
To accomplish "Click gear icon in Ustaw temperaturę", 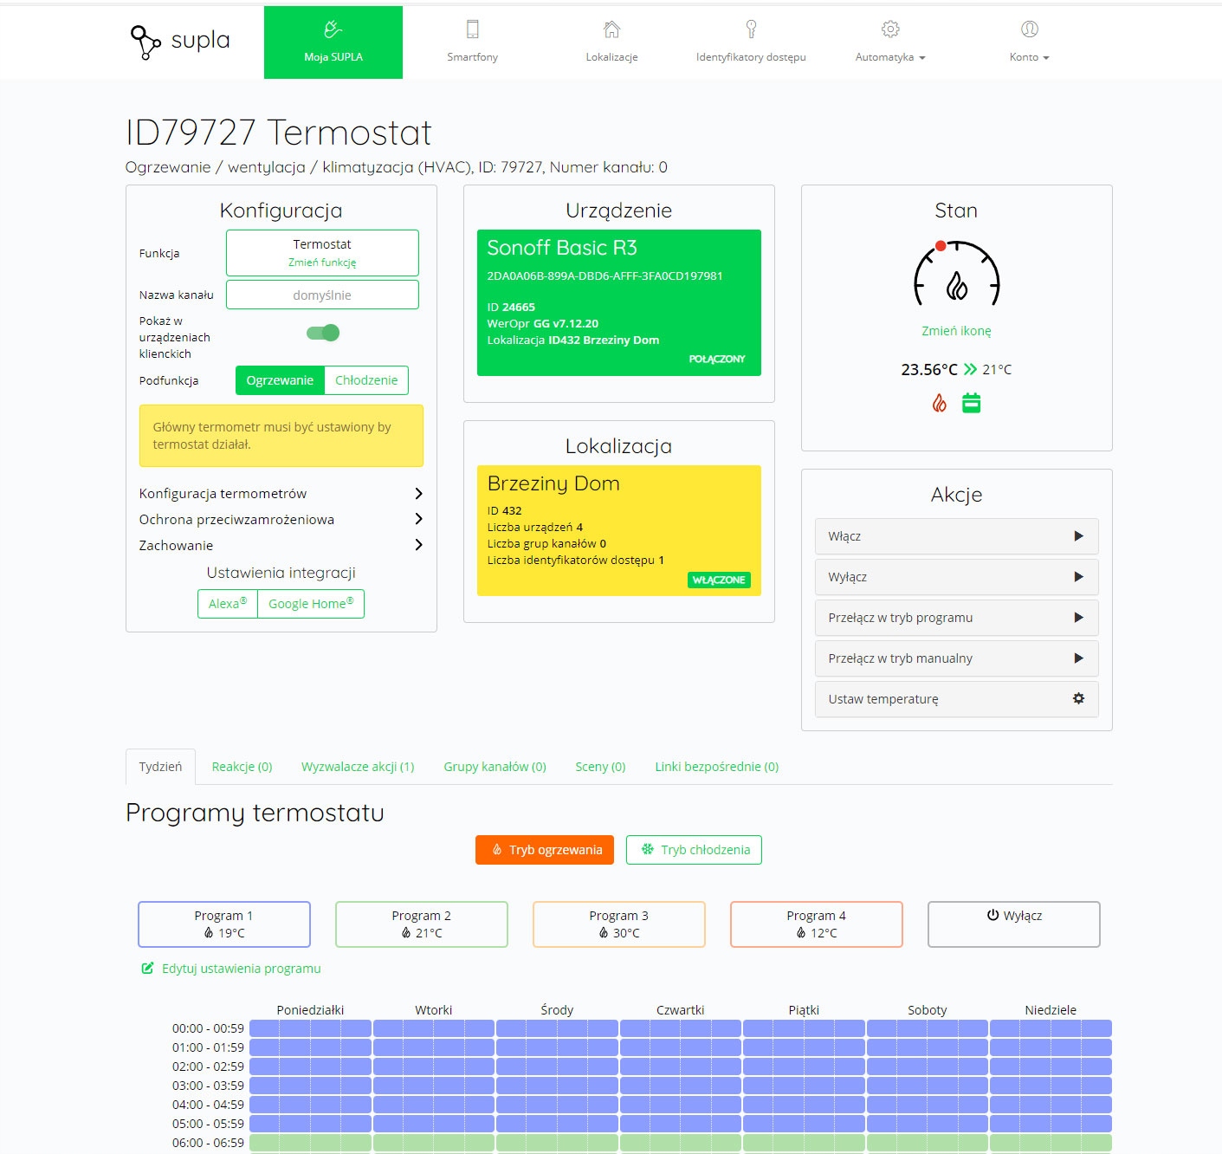I will coord(1078,698).
